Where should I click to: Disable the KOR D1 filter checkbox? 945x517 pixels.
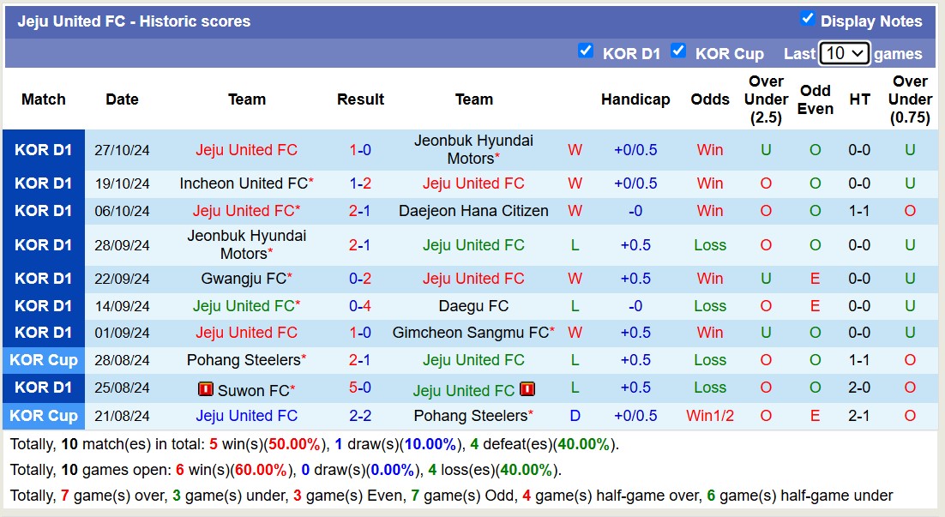click(587, 51)
